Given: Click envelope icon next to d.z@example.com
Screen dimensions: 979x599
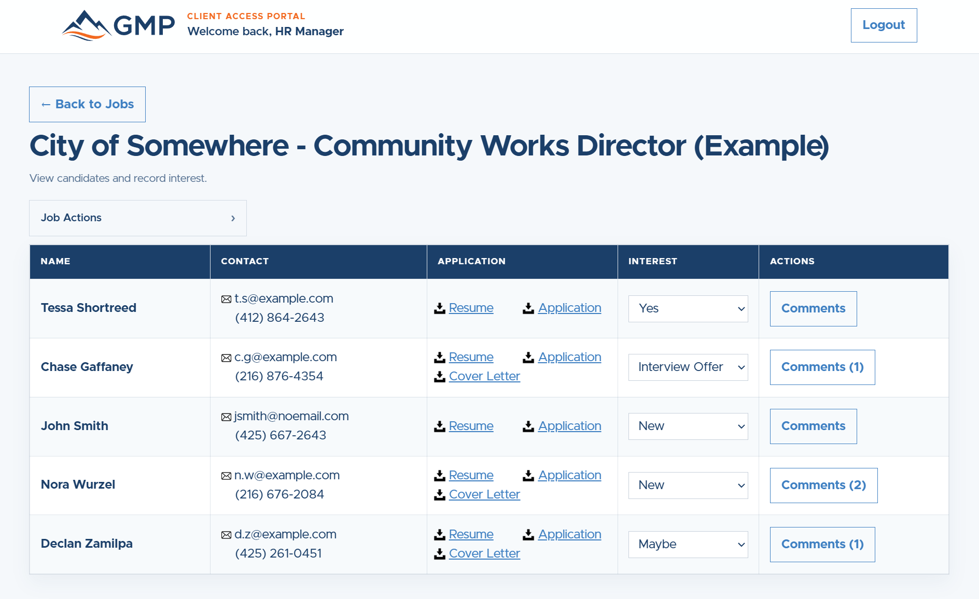Looking at the screenshot, I should click(x=226, y=535).
